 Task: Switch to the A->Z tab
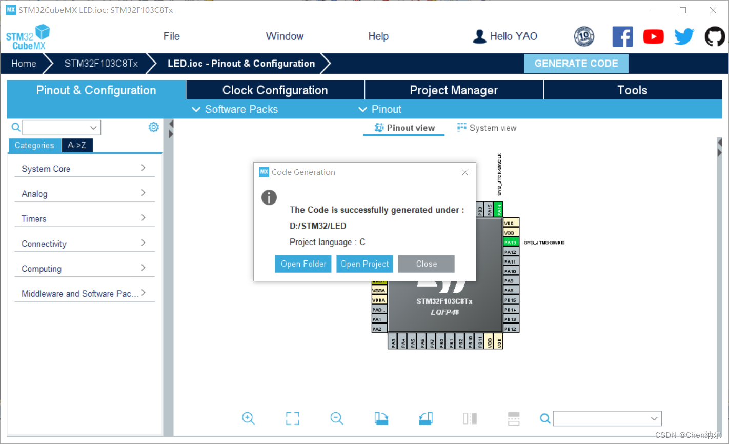click(x=77, y=145)
